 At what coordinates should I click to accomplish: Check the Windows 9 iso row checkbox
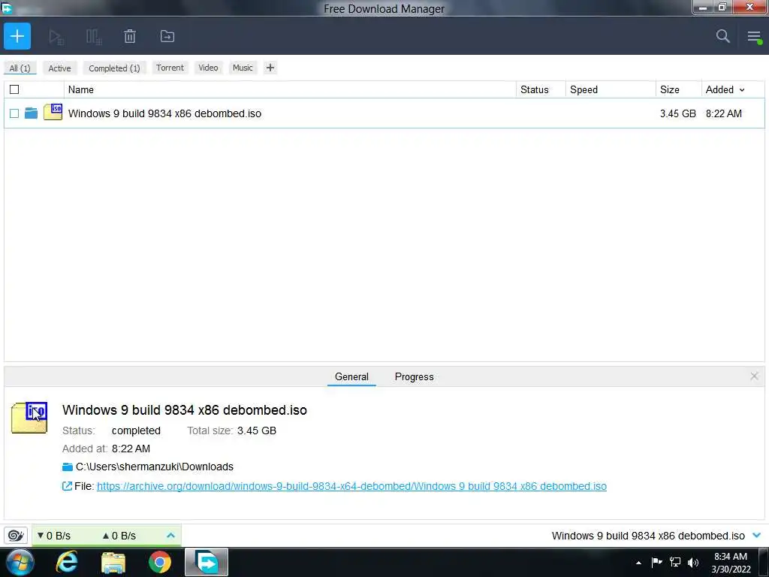pyautogui.click(x=14, y=114)
